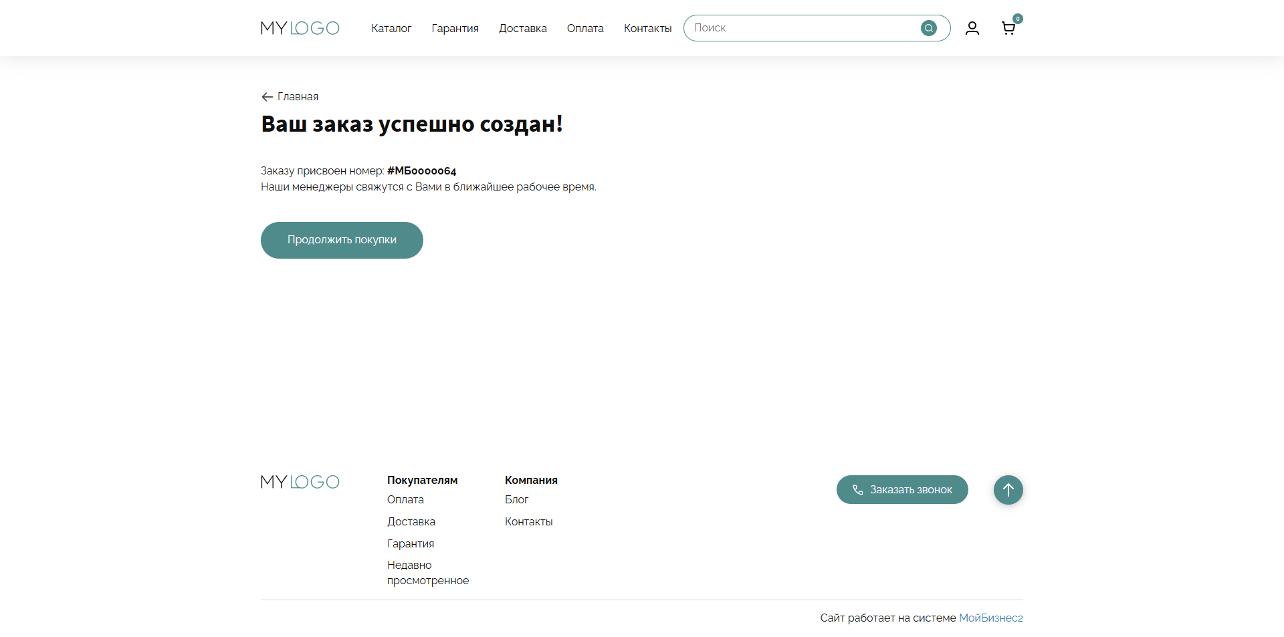Open Контакты in the header menu

pyautogui.click(x=647, y=28)
